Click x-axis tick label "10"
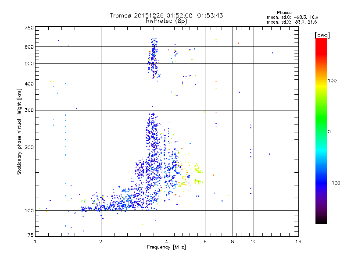Viewport: 351px width, 263px height. click(x=254, y=242)
